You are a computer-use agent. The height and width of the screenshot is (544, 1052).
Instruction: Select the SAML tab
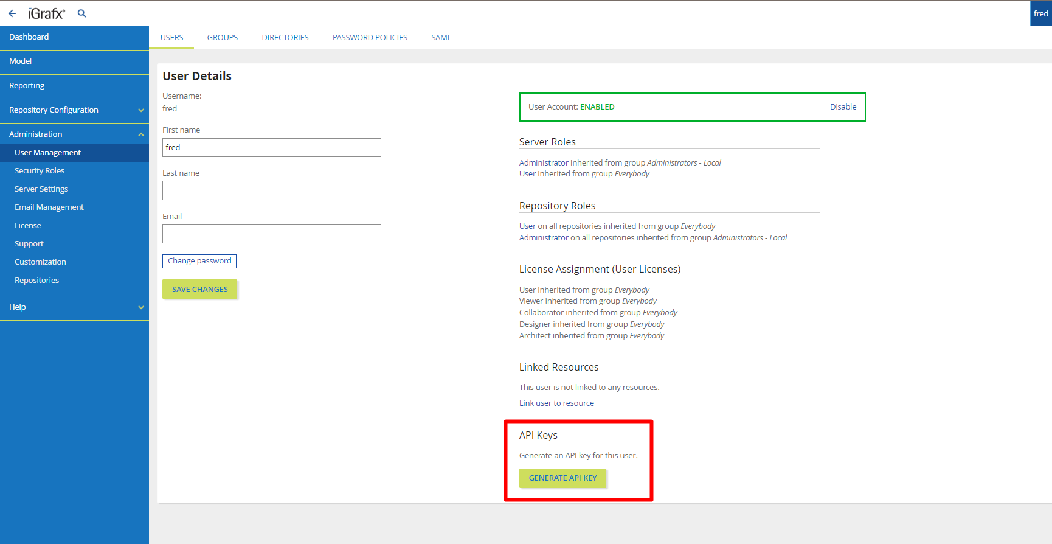441,38
